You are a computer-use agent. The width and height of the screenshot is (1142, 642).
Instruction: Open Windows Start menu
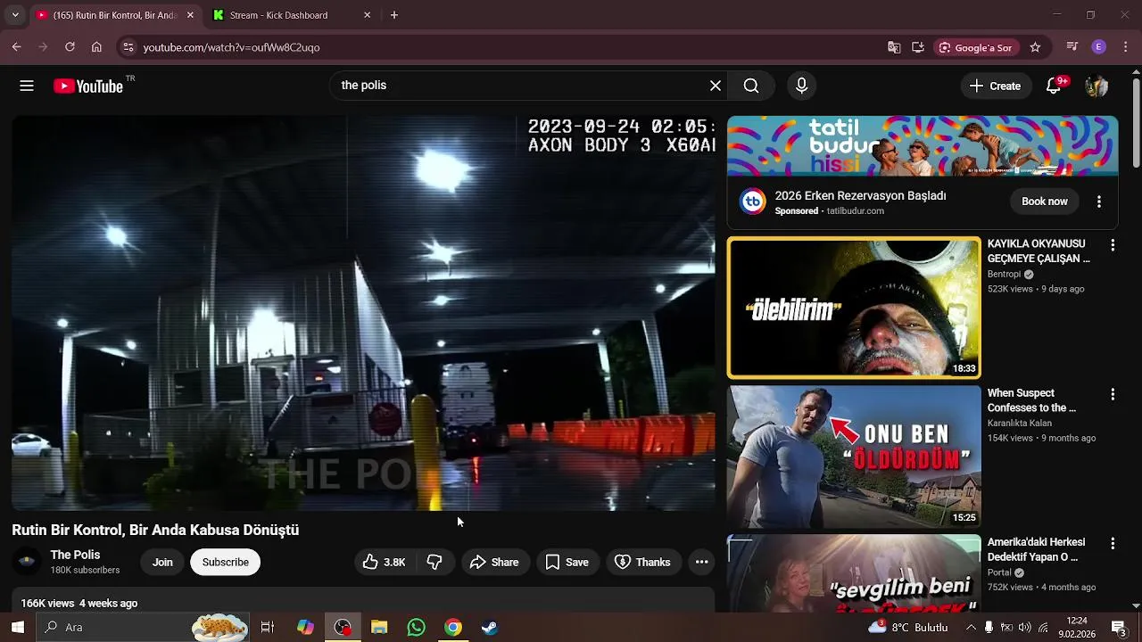coord(18,627)
